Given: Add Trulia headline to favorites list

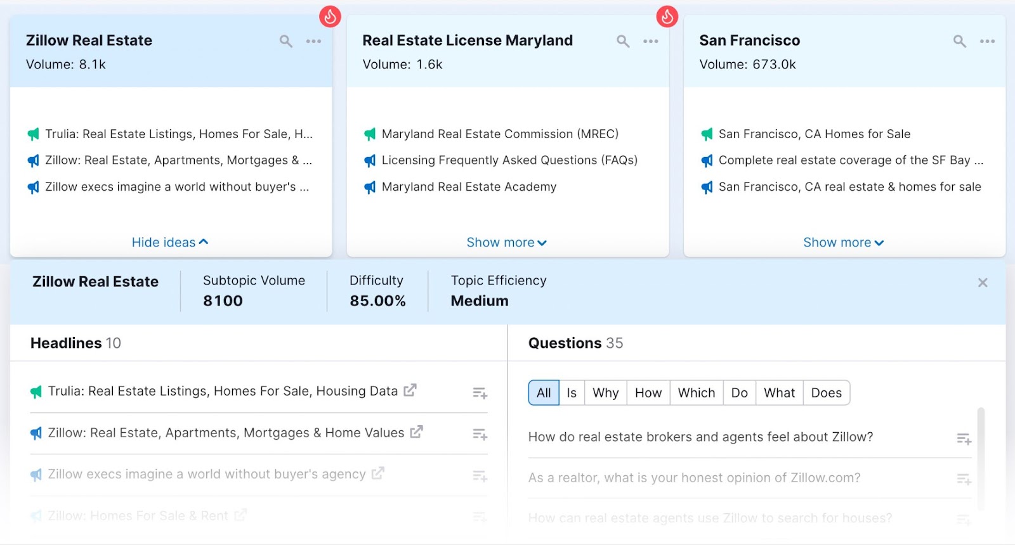Looking at the screenshot, I should [x=480, y=394].
